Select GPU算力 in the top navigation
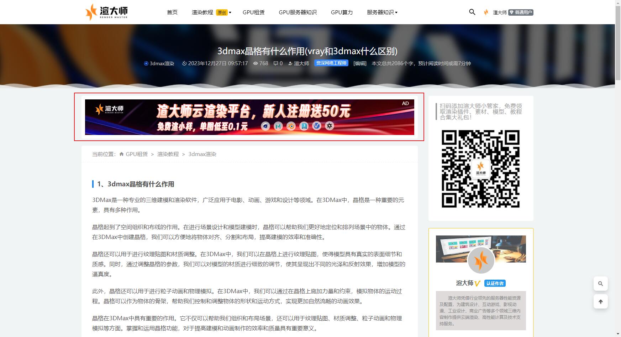 tap(342, 12)
